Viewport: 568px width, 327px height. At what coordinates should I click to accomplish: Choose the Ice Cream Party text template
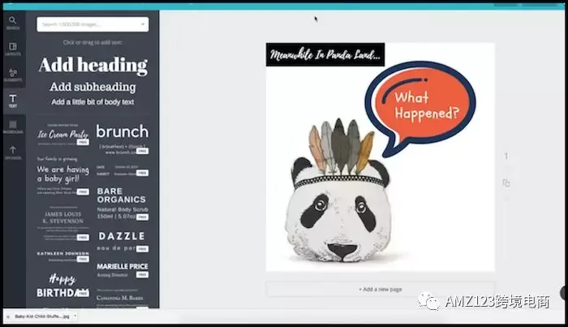(62, 135)
